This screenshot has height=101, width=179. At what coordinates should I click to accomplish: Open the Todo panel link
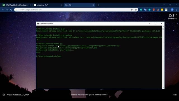[175, 95]
